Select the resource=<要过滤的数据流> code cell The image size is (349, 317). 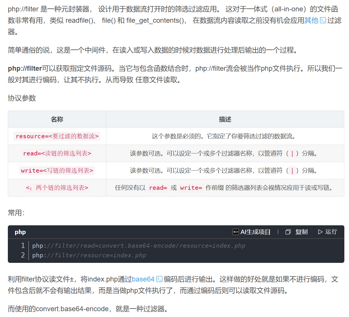point(57,136)
